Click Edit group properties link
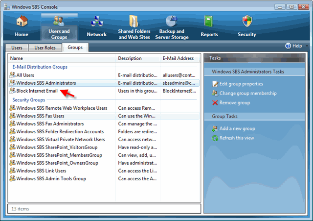Viewport: 313px width, 221px height. [x=241, y=84]
